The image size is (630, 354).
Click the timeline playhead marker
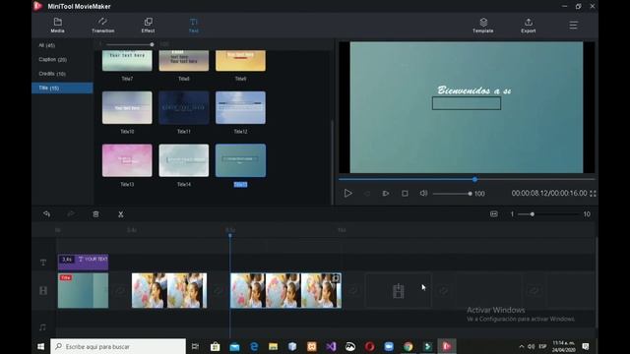(x=229, y=235)
